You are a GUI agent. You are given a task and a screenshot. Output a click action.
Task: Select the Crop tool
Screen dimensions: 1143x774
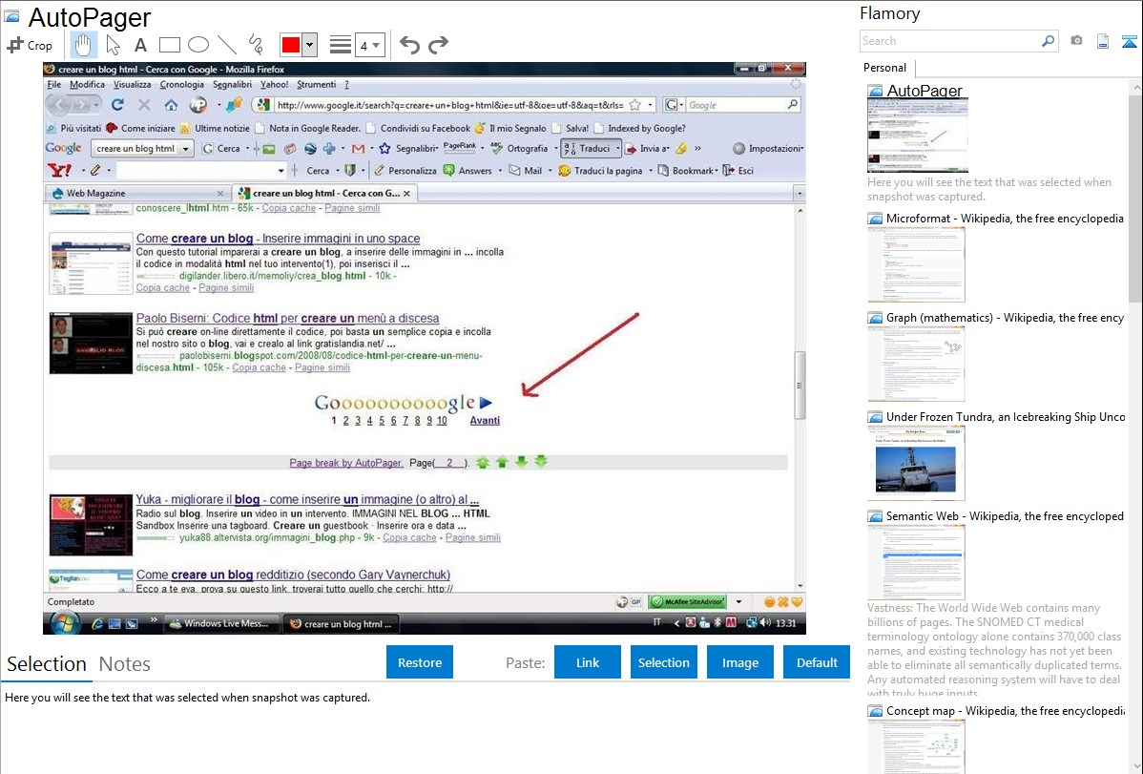point(30,45)
